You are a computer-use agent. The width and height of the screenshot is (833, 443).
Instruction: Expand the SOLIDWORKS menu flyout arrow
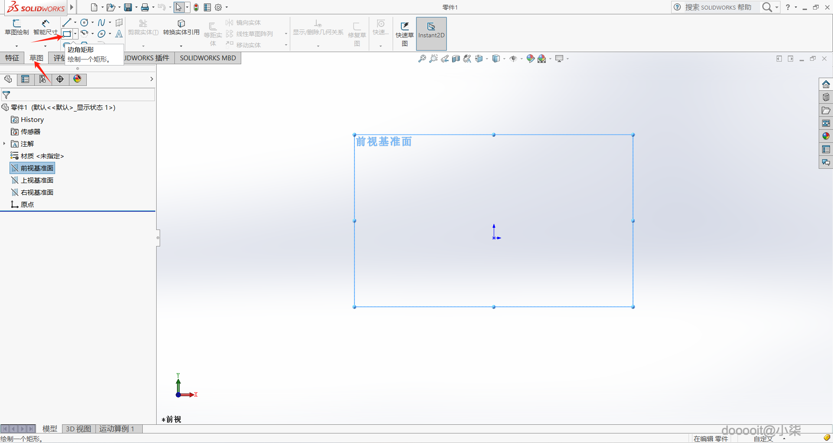point(72,7)
